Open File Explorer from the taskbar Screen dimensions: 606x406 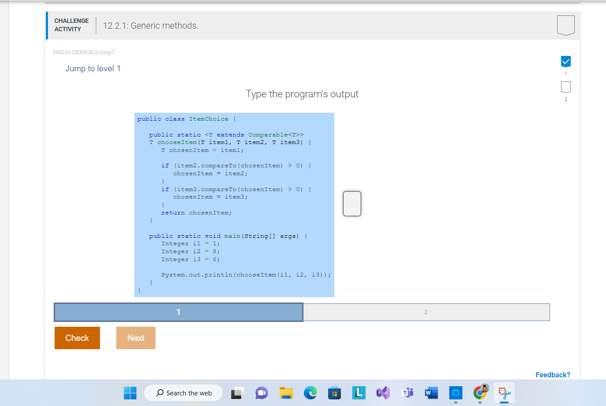286,393
